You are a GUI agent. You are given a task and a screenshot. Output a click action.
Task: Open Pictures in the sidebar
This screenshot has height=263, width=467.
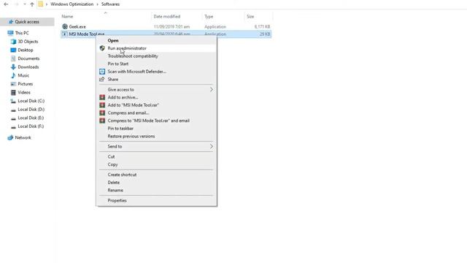[26, 84]
